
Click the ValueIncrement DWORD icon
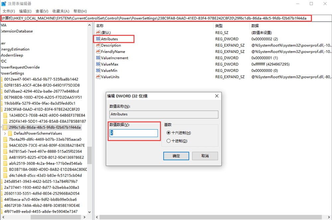(x=98, y=58)
